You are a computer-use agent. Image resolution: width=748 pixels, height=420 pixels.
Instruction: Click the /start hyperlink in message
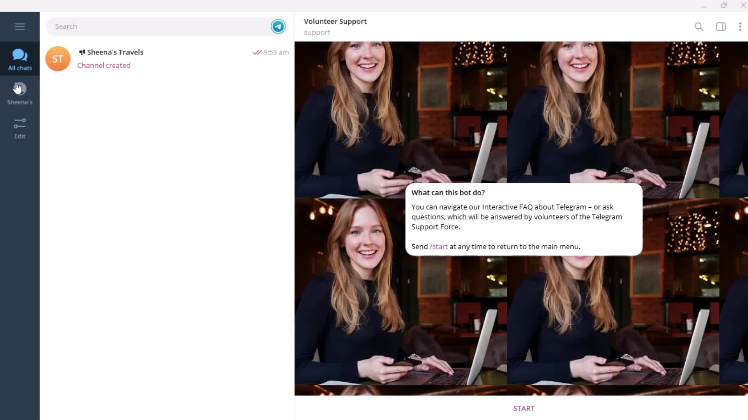pos(439,247)
